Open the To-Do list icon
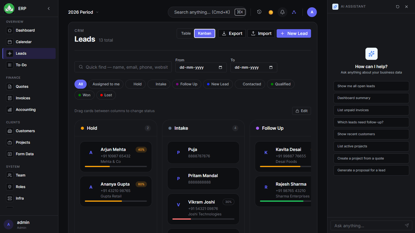 10,65
